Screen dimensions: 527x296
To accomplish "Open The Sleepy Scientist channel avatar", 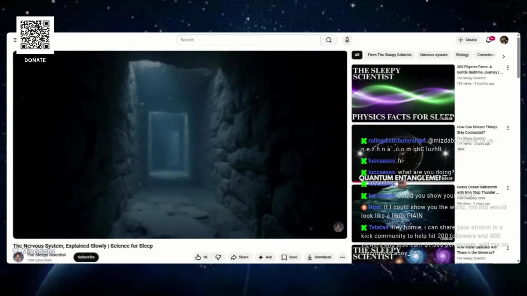I will (x=18, y=257).
